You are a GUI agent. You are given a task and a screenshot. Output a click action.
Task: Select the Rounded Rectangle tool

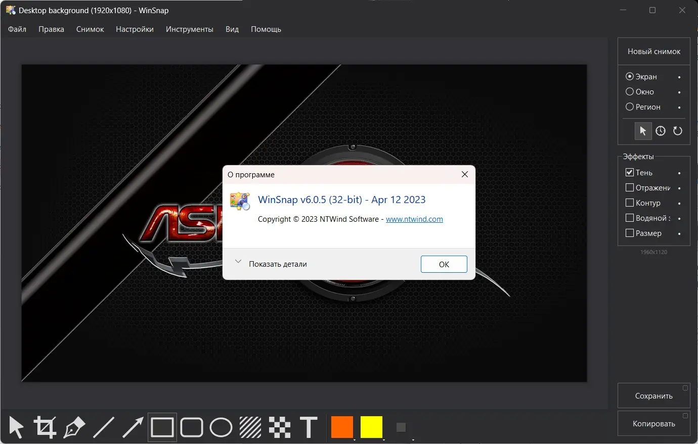(x=192, y=427)
